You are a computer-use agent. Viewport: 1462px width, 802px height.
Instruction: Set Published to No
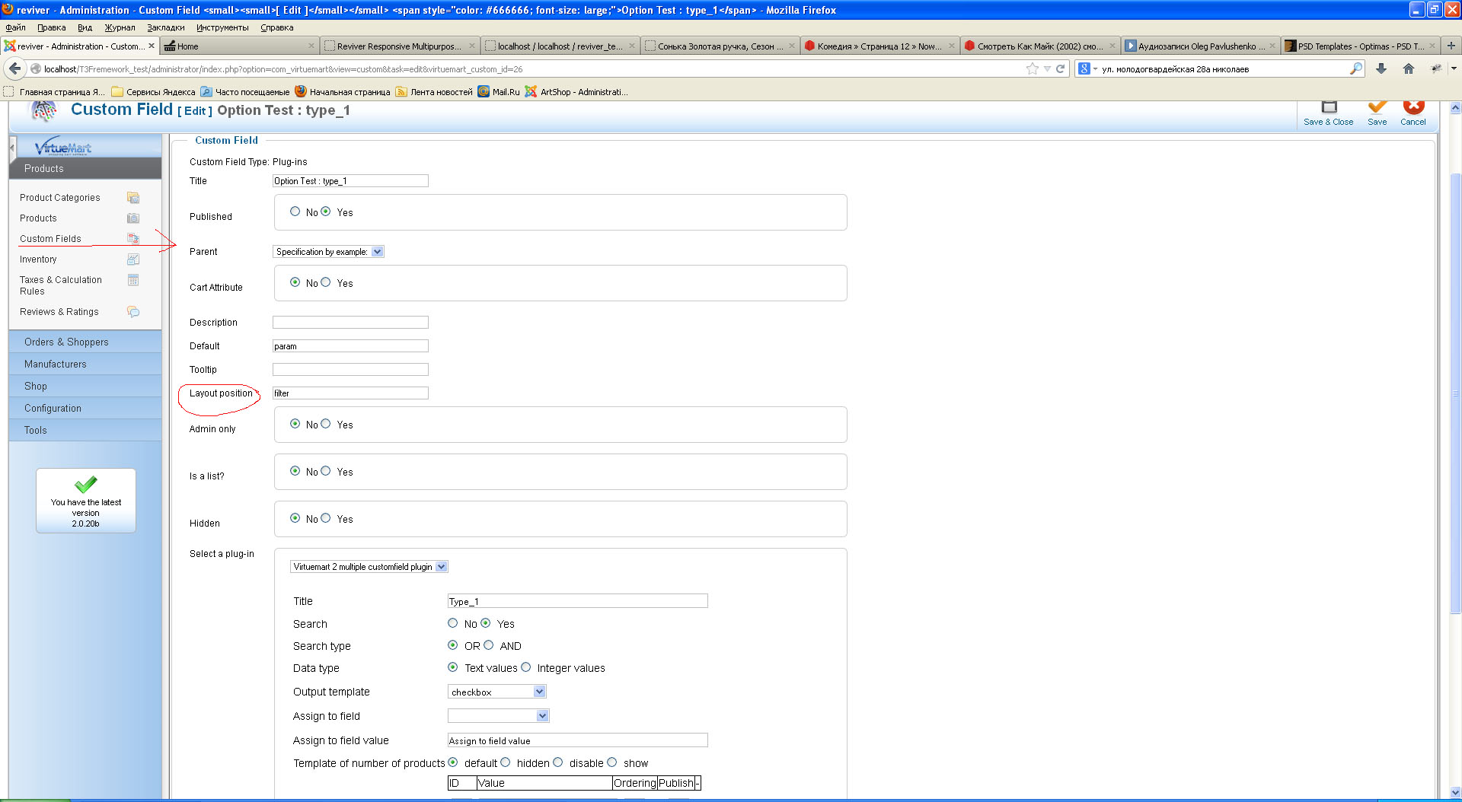point(295,212)
